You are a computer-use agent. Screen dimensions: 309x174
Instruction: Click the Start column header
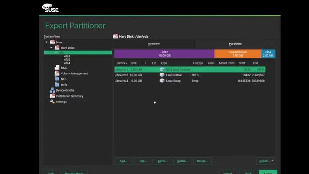pyautogui.click(x=242, y=63)
